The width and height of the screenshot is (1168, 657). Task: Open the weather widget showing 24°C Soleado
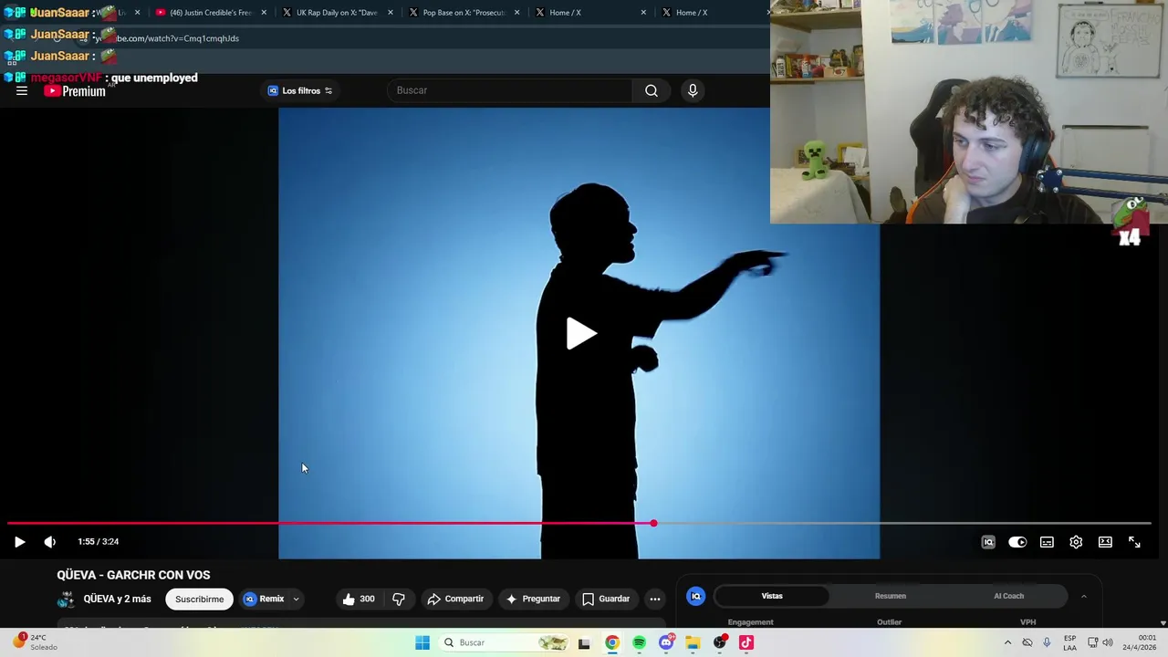pos(35,642)
